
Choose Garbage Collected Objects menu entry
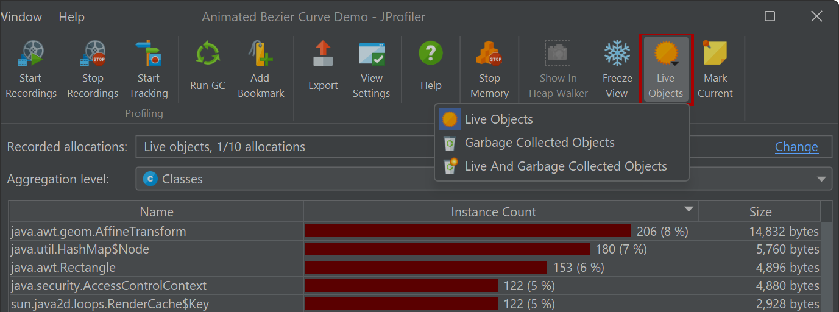tap(561, 143)
